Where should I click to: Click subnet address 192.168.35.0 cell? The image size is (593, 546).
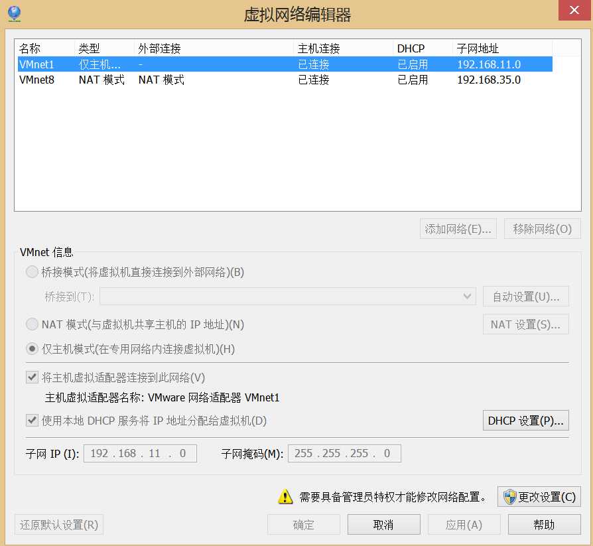click(489, 80)
